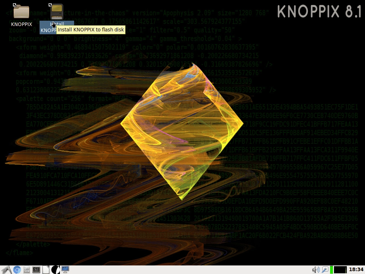Image resolution: width=365 pixels, height=274 pixels.
Task: Click the 18:34 clock in the panel
Action: (356, 270)
